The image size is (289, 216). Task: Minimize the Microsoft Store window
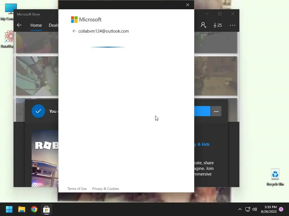click(x=207, y=14)
